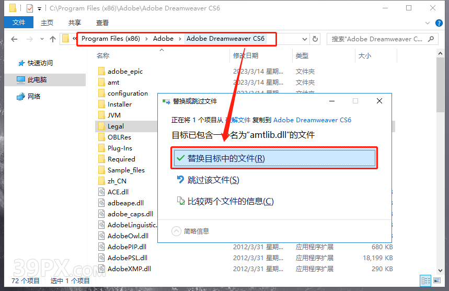Image resolution: width=449 pixels, height=291 pixels.
Task: Choose skip this file option
Action: pyautogui.click(x=208, y=180)
